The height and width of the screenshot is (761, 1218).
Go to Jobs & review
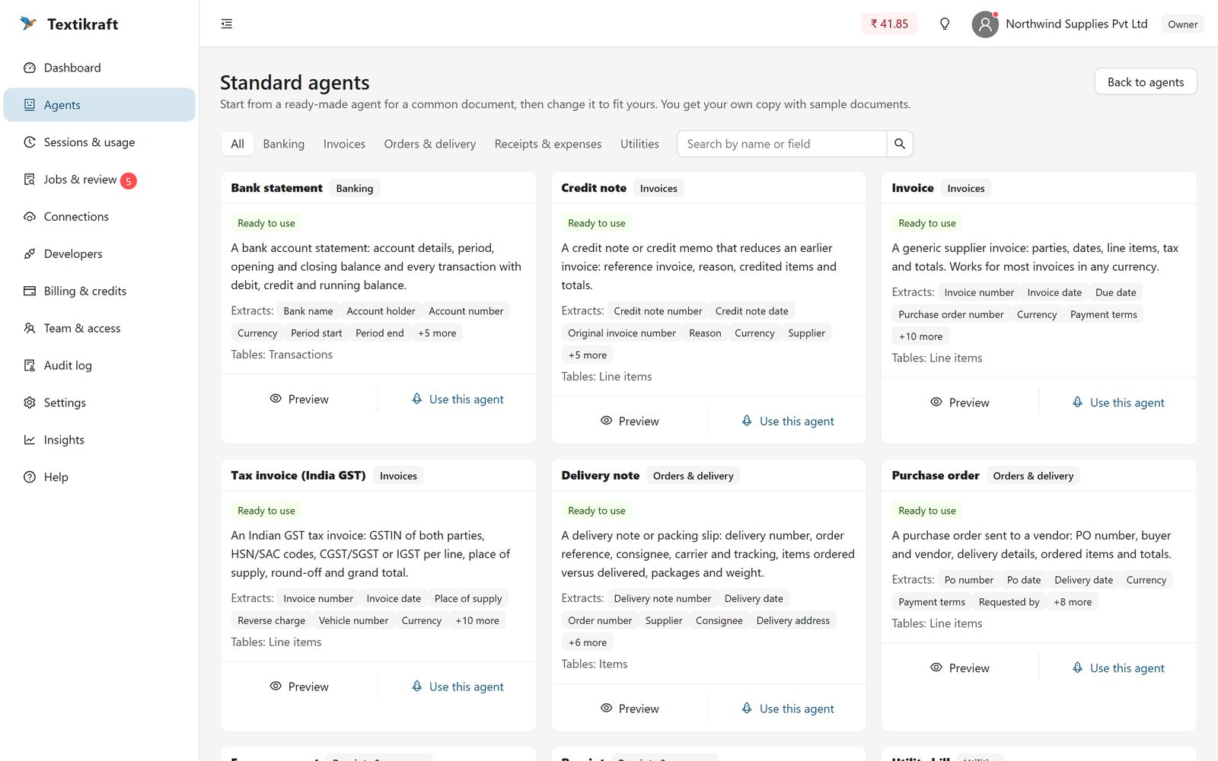[x=99, y=180]
